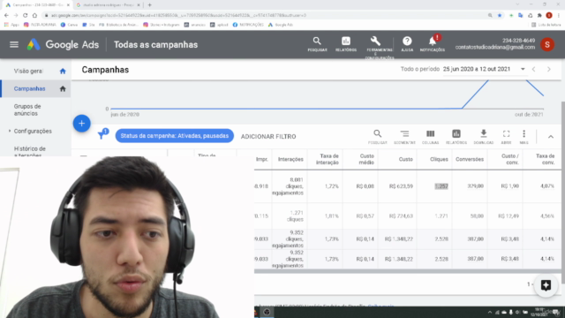The width and height of the screenshot is (565, 318).
Task: Click the conversion rate cell 4,56%
Action: click(547, 216)
